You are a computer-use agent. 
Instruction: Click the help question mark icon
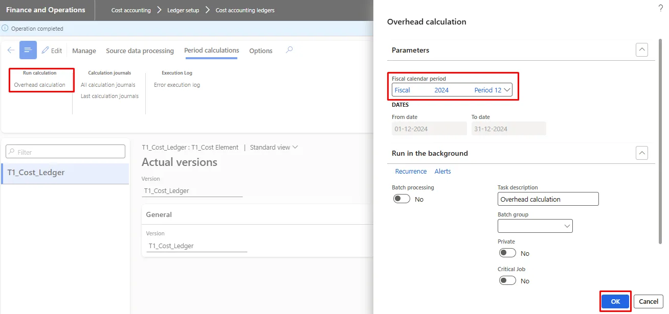point(660,9)
